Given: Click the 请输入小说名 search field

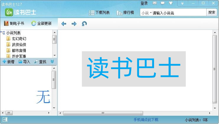Looking at the screenshot, I should [x=179, y=13].
